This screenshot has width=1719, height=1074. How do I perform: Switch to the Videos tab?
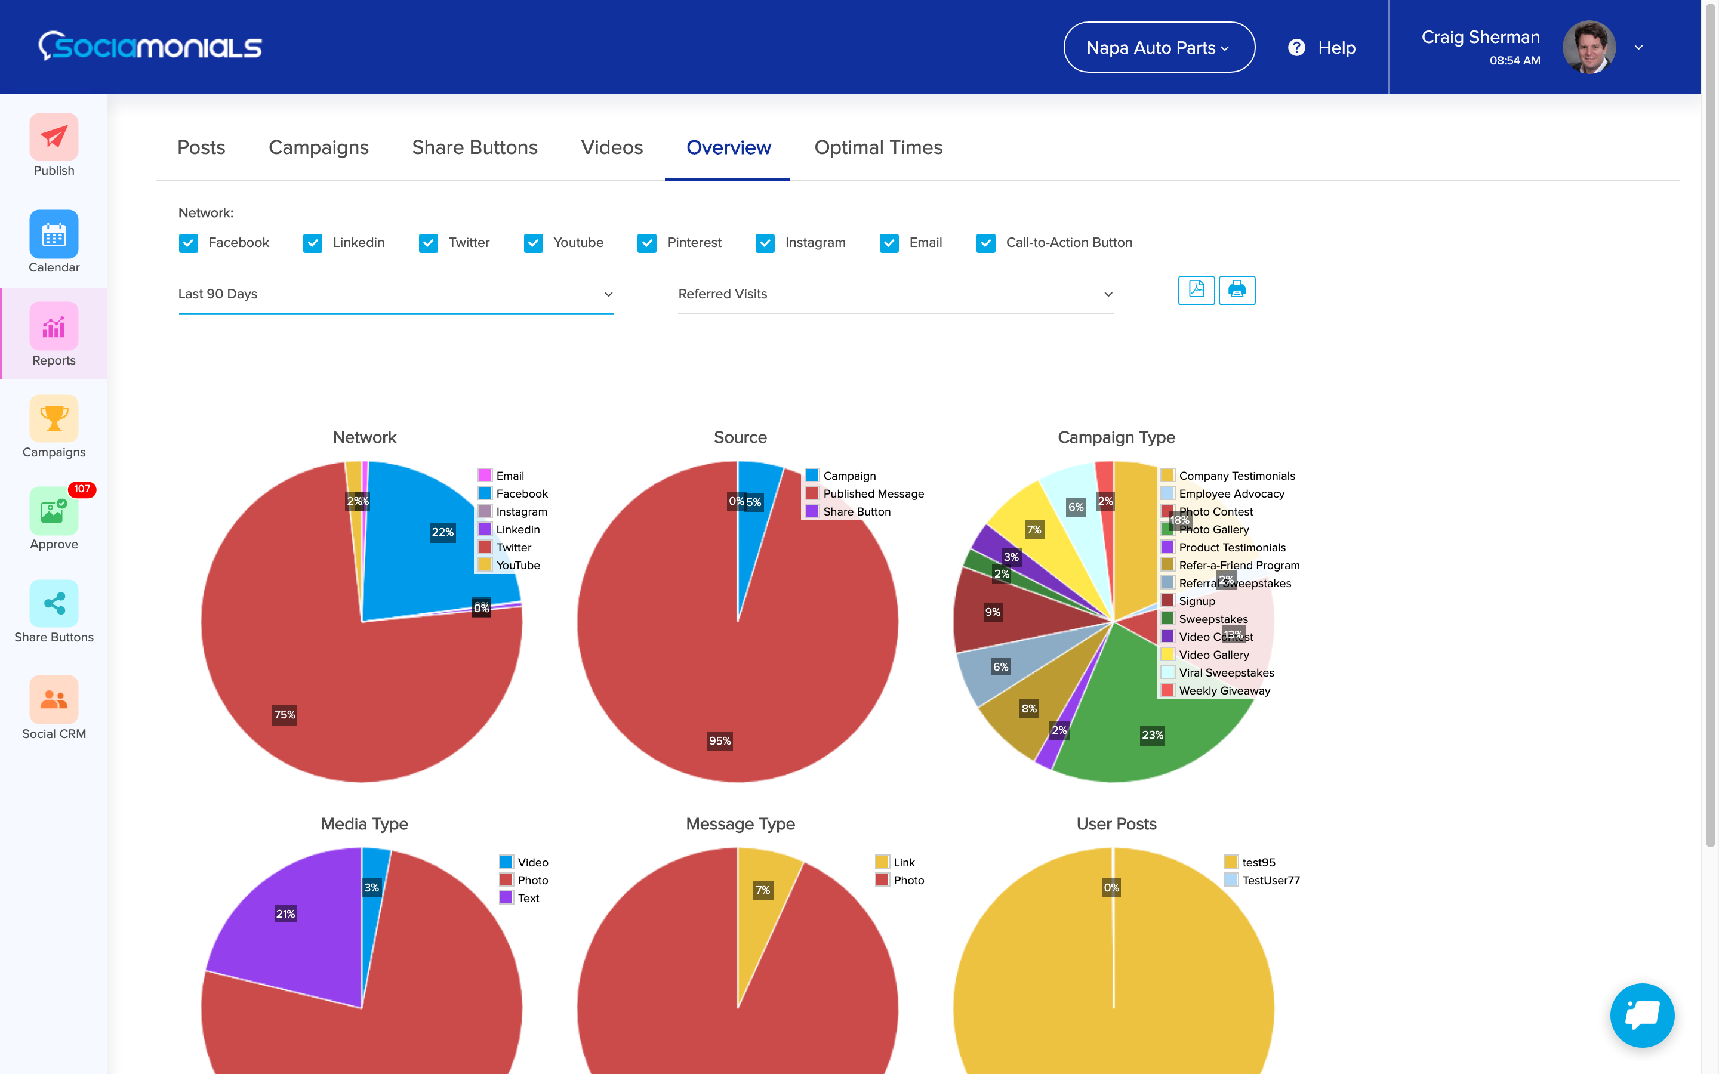[612, 147]
